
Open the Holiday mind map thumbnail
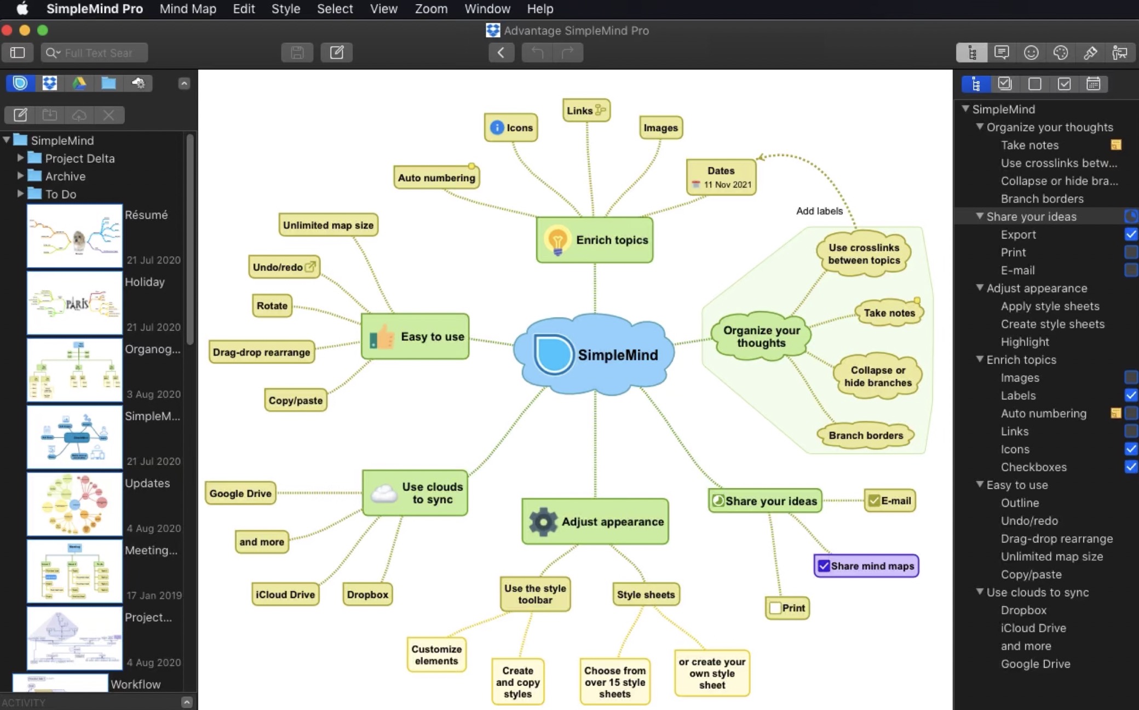pos(74,303)
